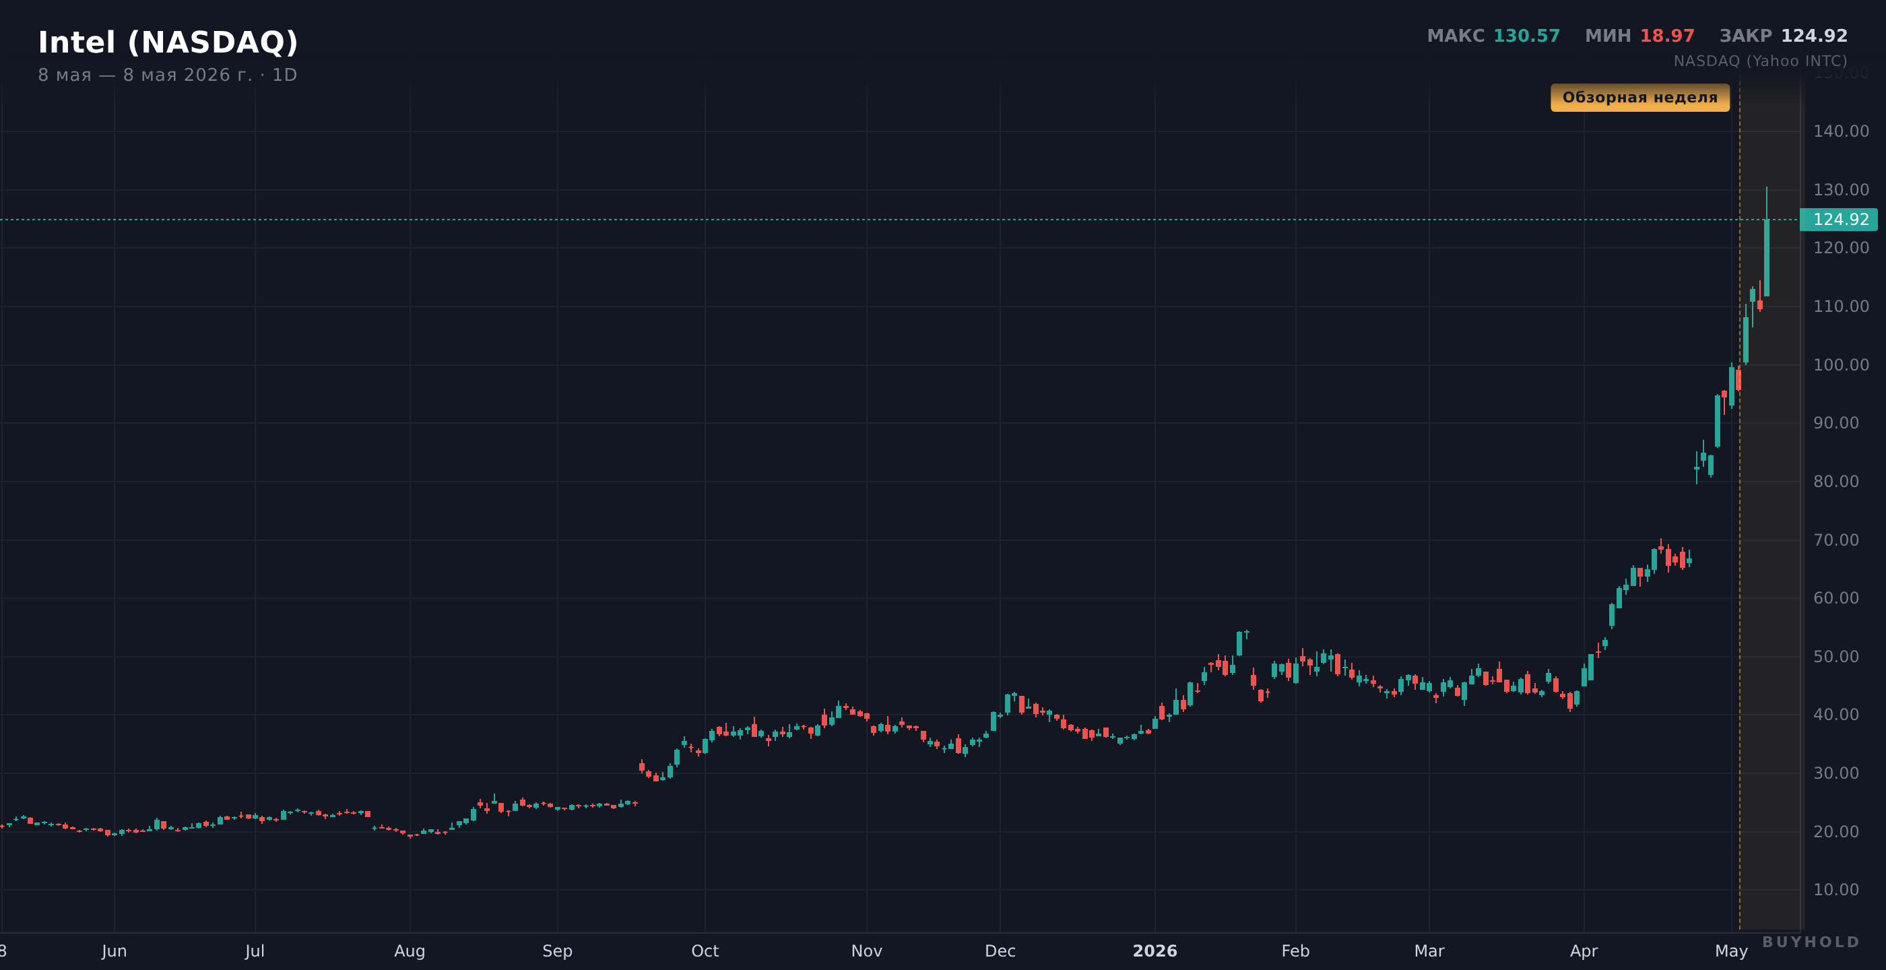Click the 140.00 price axis label
This screenshot has height=970, width=1886.
tap(1841, 131)
